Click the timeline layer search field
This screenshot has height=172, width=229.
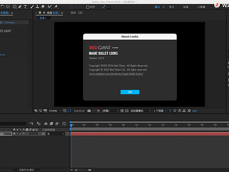[x=13, y=123]
